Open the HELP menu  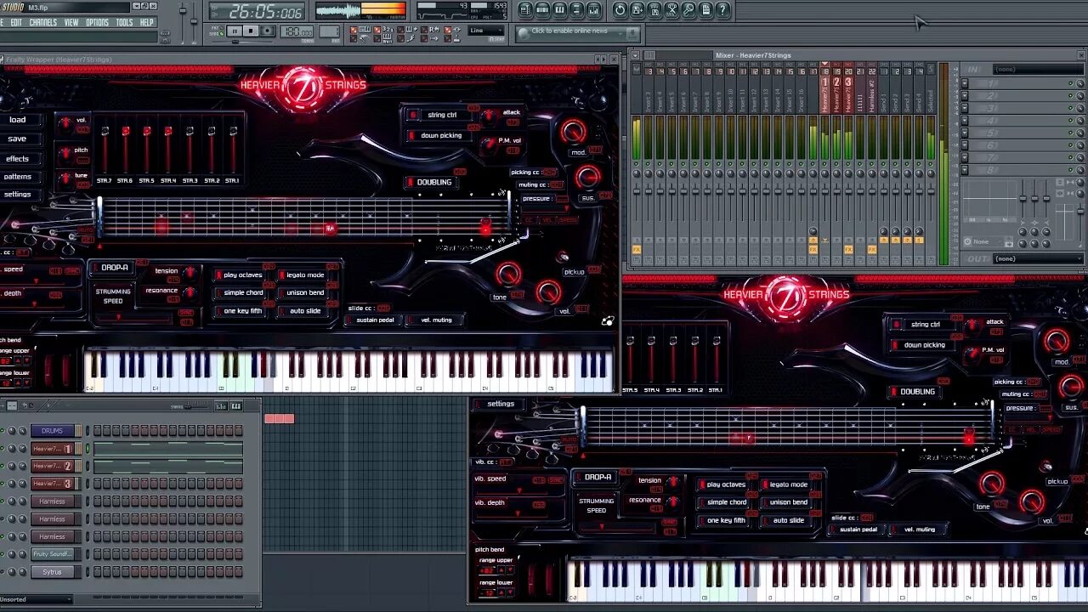pyautogui.click(x=147, y=23)
